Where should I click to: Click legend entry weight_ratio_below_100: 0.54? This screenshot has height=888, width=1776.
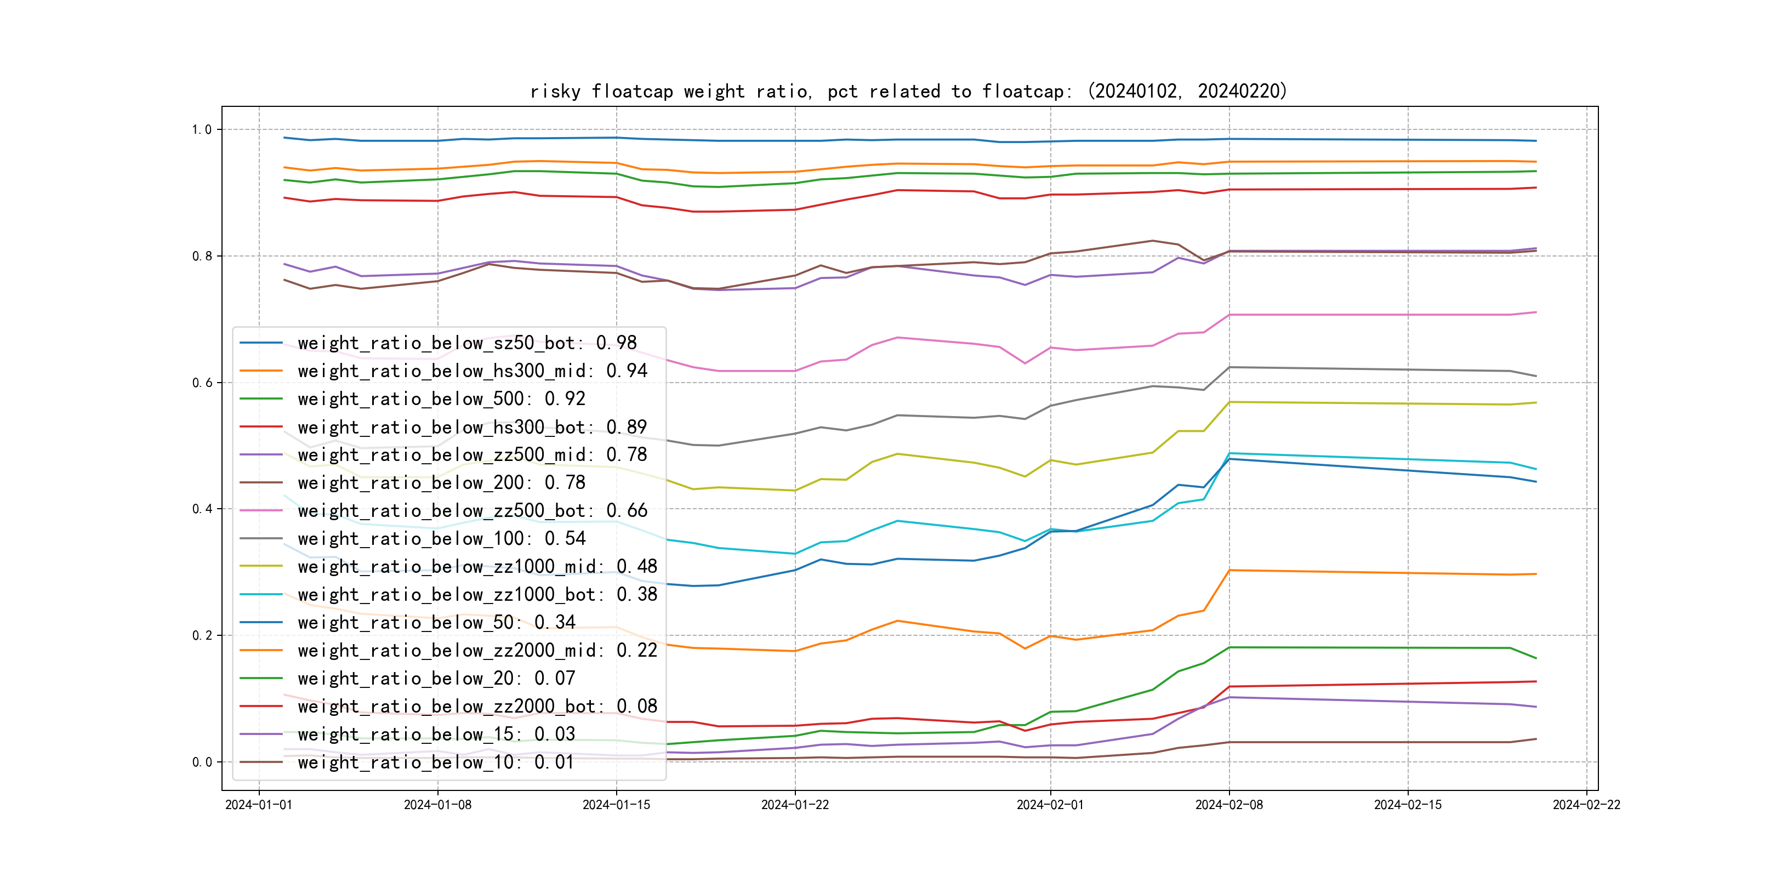pos(441,538)
